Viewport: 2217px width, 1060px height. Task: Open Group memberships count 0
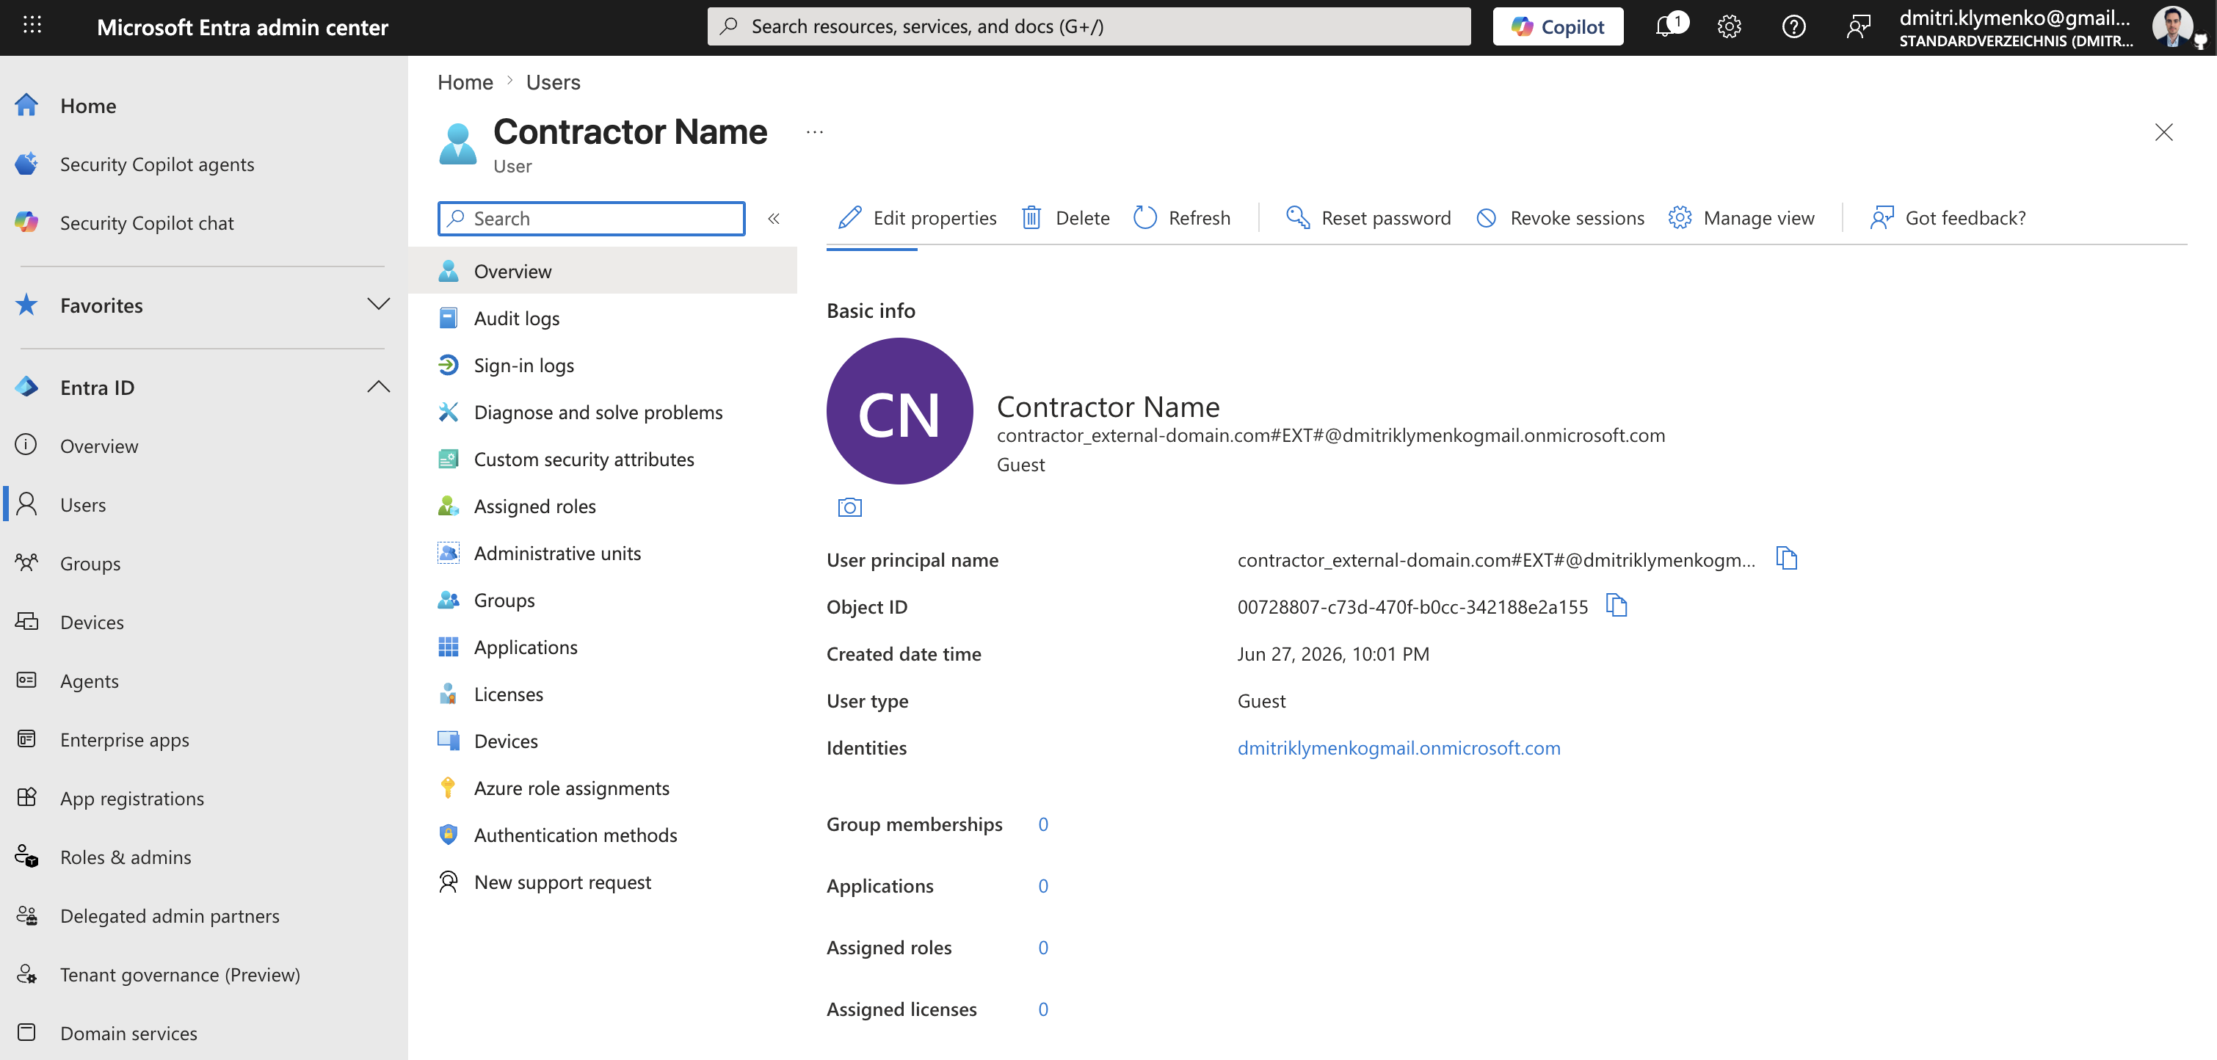click(x=1043, y=824)
